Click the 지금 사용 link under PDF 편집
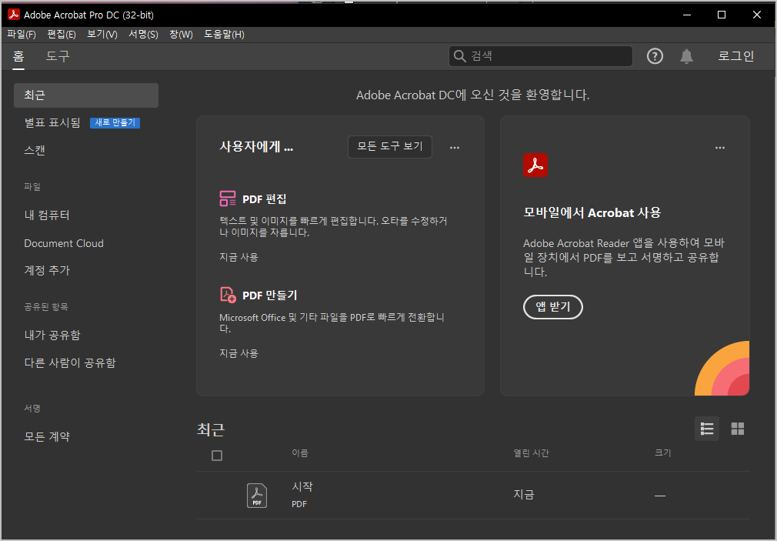The image size is (777, 541). (238, 257)
